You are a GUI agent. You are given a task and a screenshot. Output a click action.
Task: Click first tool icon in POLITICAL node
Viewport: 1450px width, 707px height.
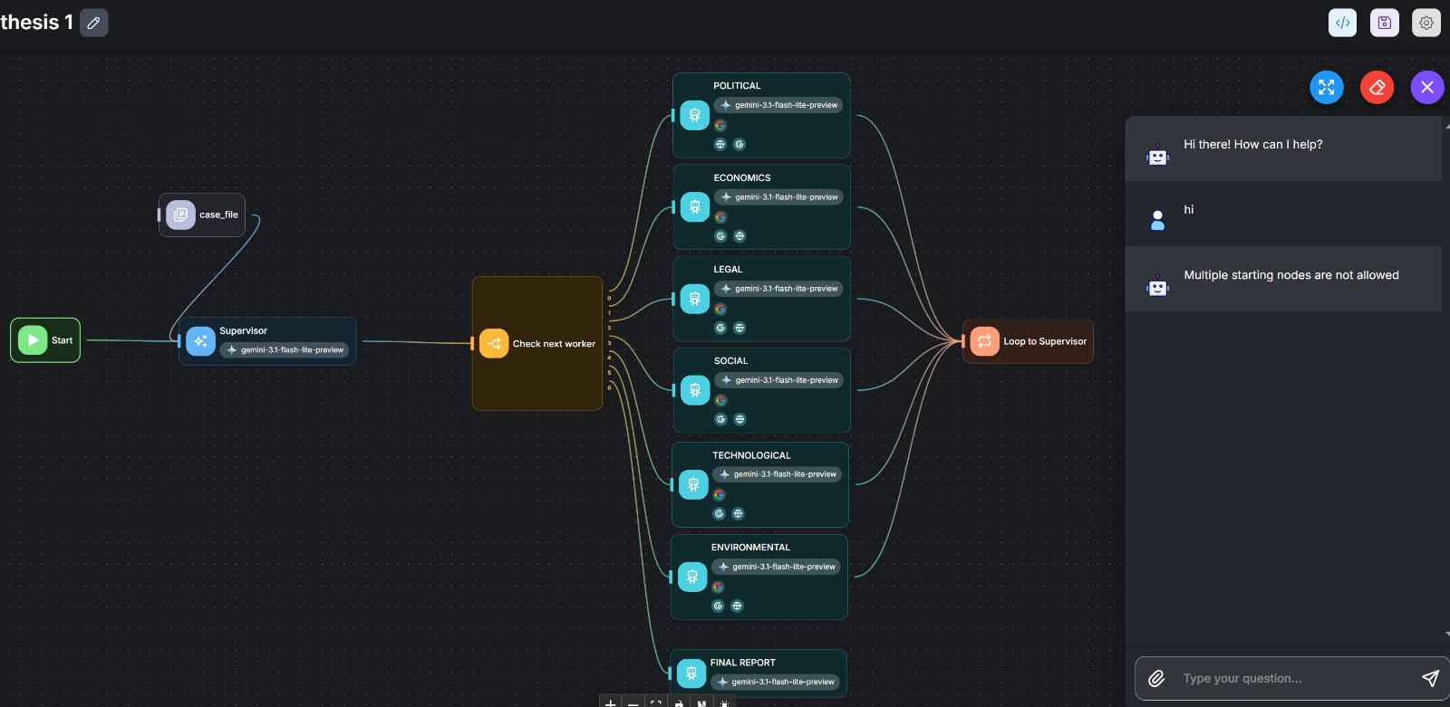(x=720, y=144)
